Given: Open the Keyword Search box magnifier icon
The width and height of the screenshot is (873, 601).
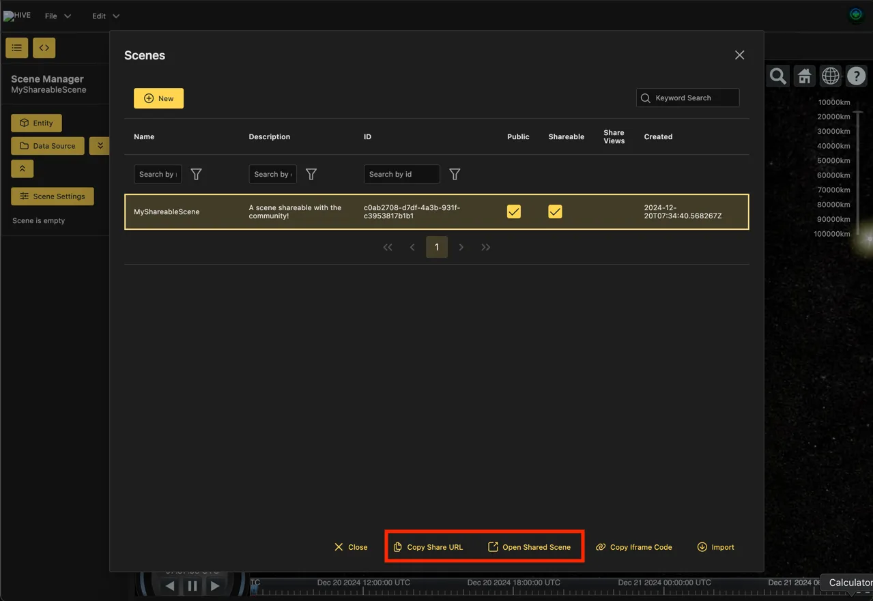Looking at the screenshot, I should tap(645, 98).
